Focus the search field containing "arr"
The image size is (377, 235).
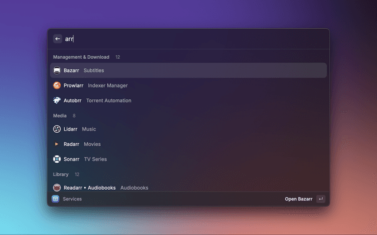[x=188, y=39]
